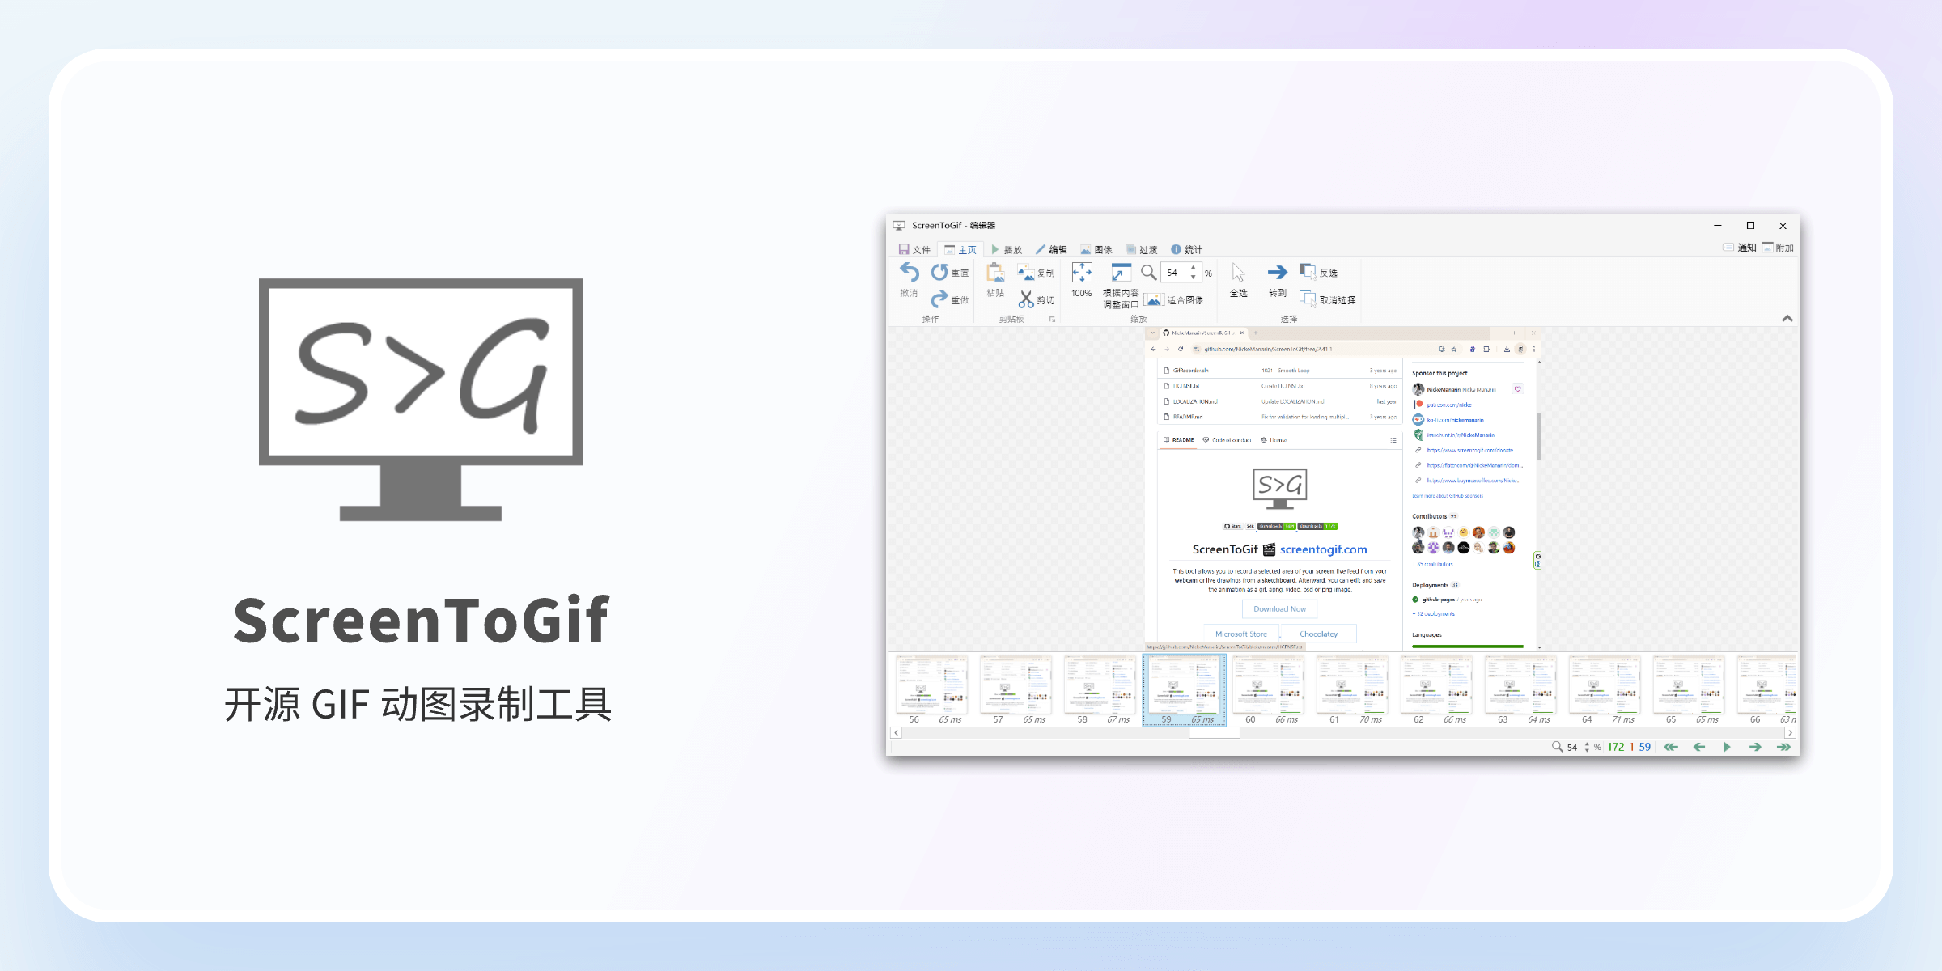Image resolution: width=1942 pixels, height=971 pixels.
Task: Click Invert selection (反选) icon
Action: point(1307,271)
